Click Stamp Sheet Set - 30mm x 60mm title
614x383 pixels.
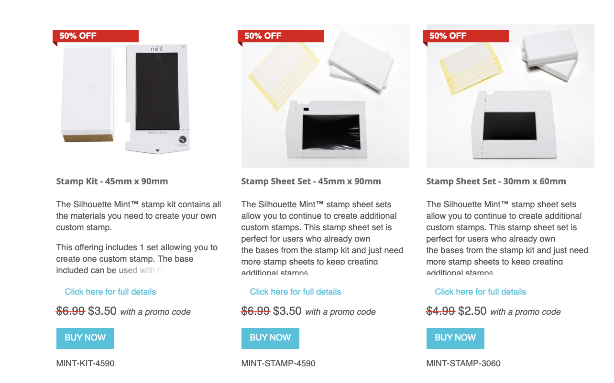click(496, 181)
